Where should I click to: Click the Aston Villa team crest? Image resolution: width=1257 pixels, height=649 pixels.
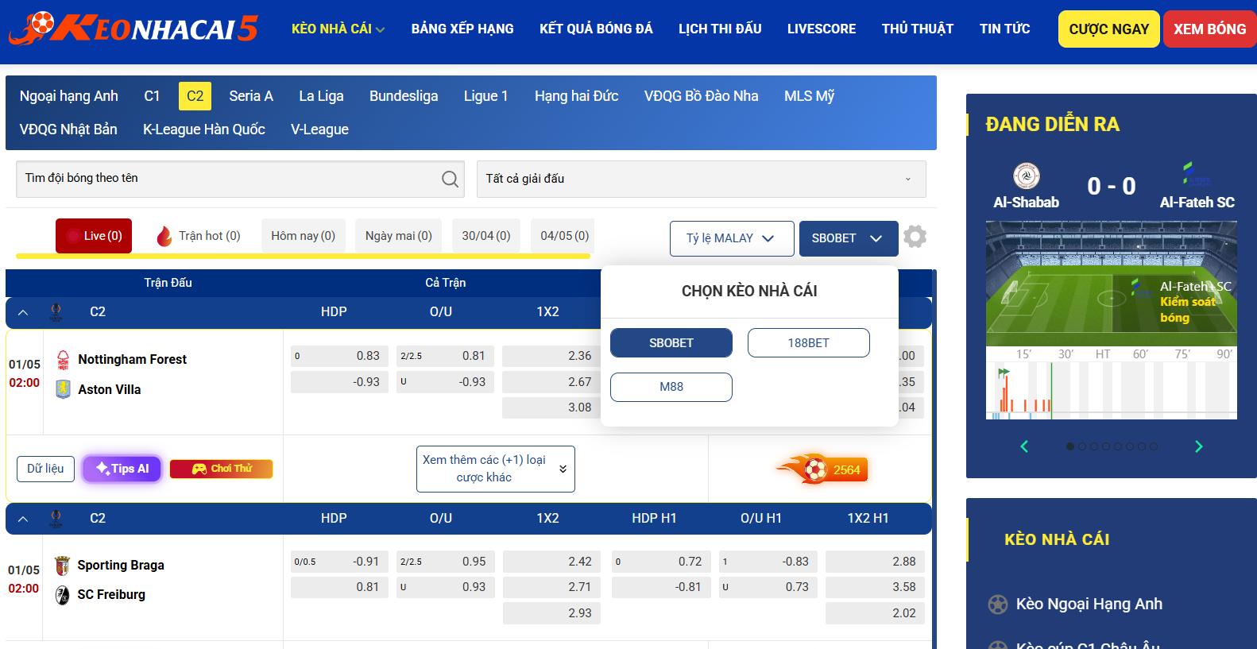point(63,389)
